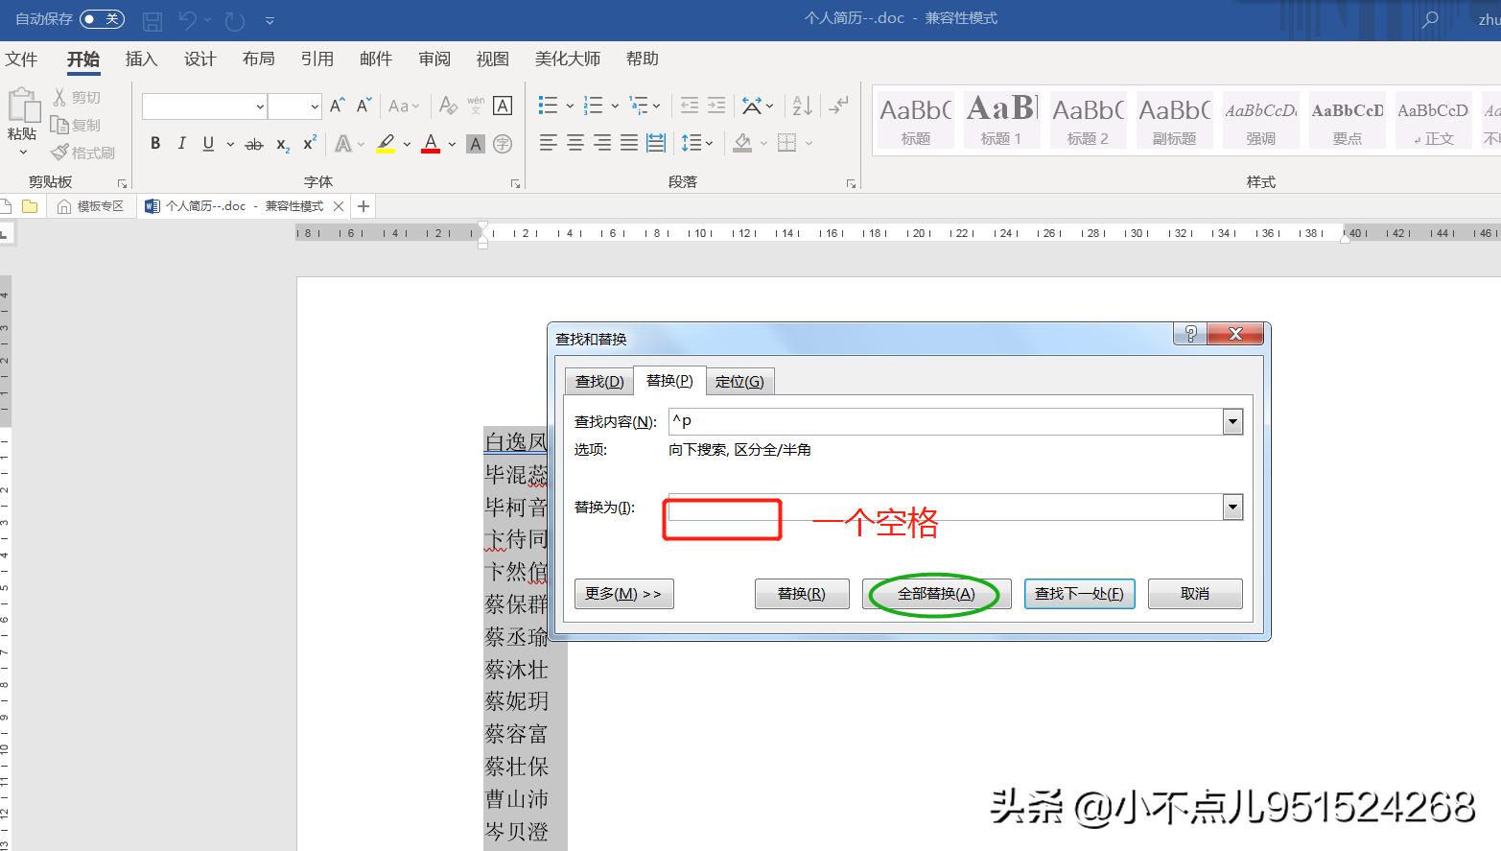Open the 邮件 ribbon tab

coord(375,59)
